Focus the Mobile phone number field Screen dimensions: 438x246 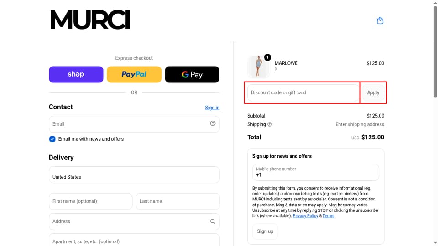pyautogui.click(x=316, y=172)
